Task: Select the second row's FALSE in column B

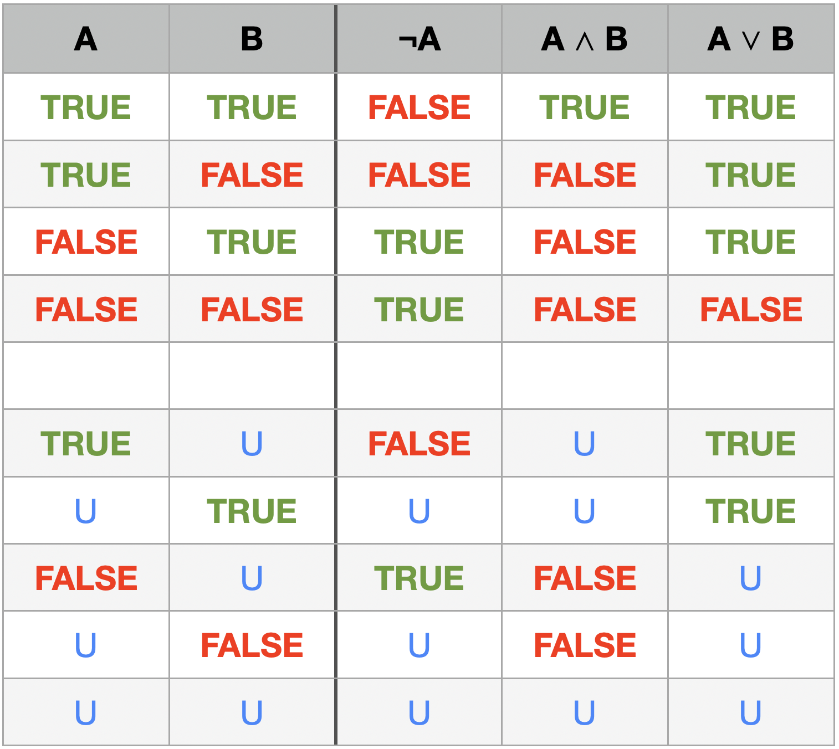Action: coord(252,175)
